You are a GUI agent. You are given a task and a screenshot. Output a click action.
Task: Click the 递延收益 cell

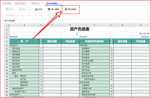94,91
